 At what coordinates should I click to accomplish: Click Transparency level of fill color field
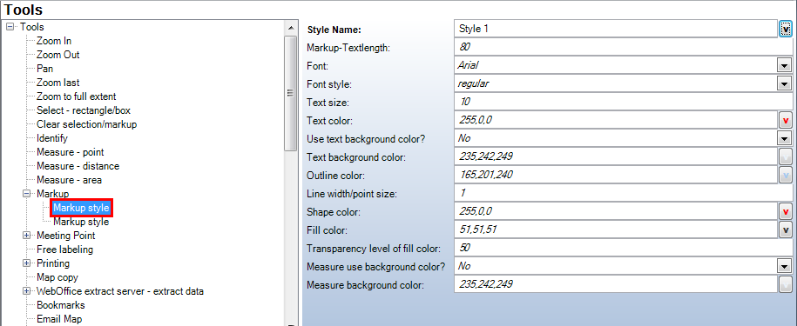click(x=624, y=248)
